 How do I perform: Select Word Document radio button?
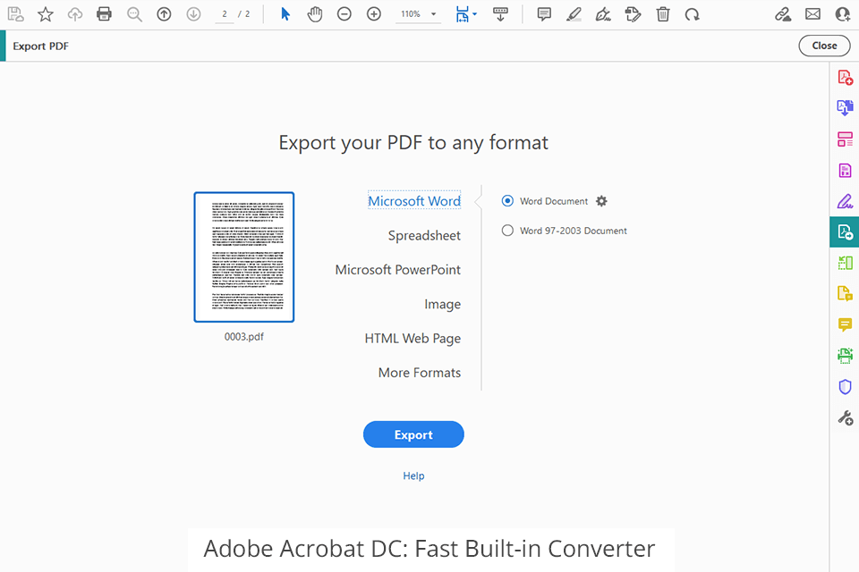[x=507, y=201]
